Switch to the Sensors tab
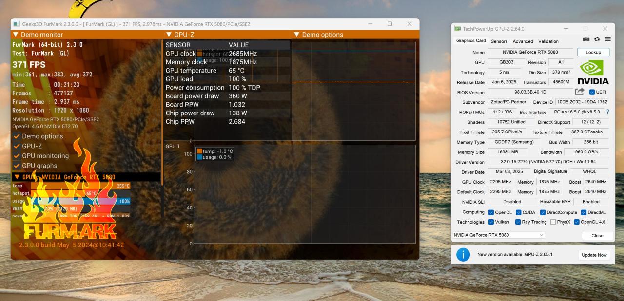This screenshot has height=301, width=624. pos(499,41)
